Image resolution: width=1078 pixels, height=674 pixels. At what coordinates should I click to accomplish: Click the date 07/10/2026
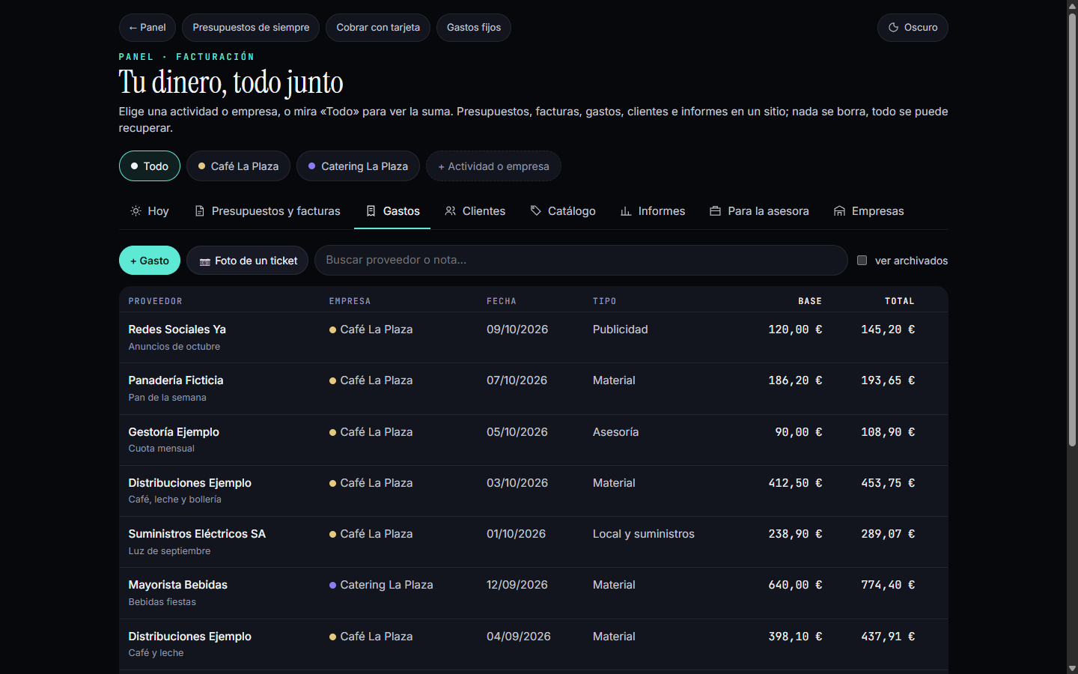[517, 380]
